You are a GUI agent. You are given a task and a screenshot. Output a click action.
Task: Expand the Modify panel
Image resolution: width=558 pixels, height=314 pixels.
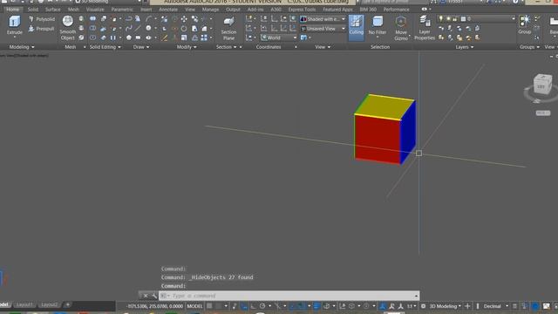coord(187,47)
